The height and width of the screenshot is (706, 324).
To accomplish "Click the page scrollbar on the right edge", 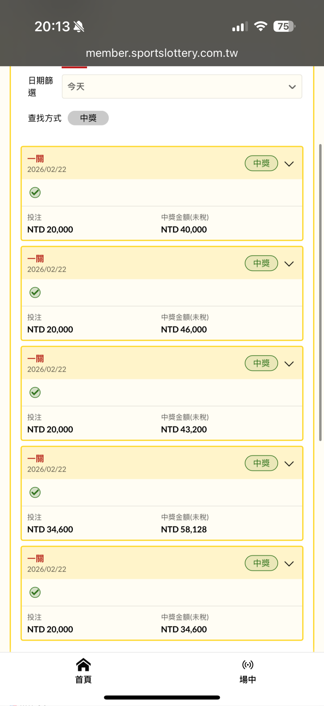I will click(x=320, y=292).
